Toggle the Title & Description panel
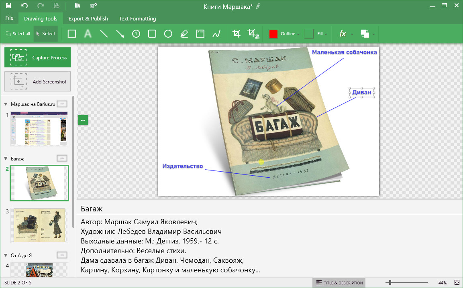463x288 pixels. [339, 283]
